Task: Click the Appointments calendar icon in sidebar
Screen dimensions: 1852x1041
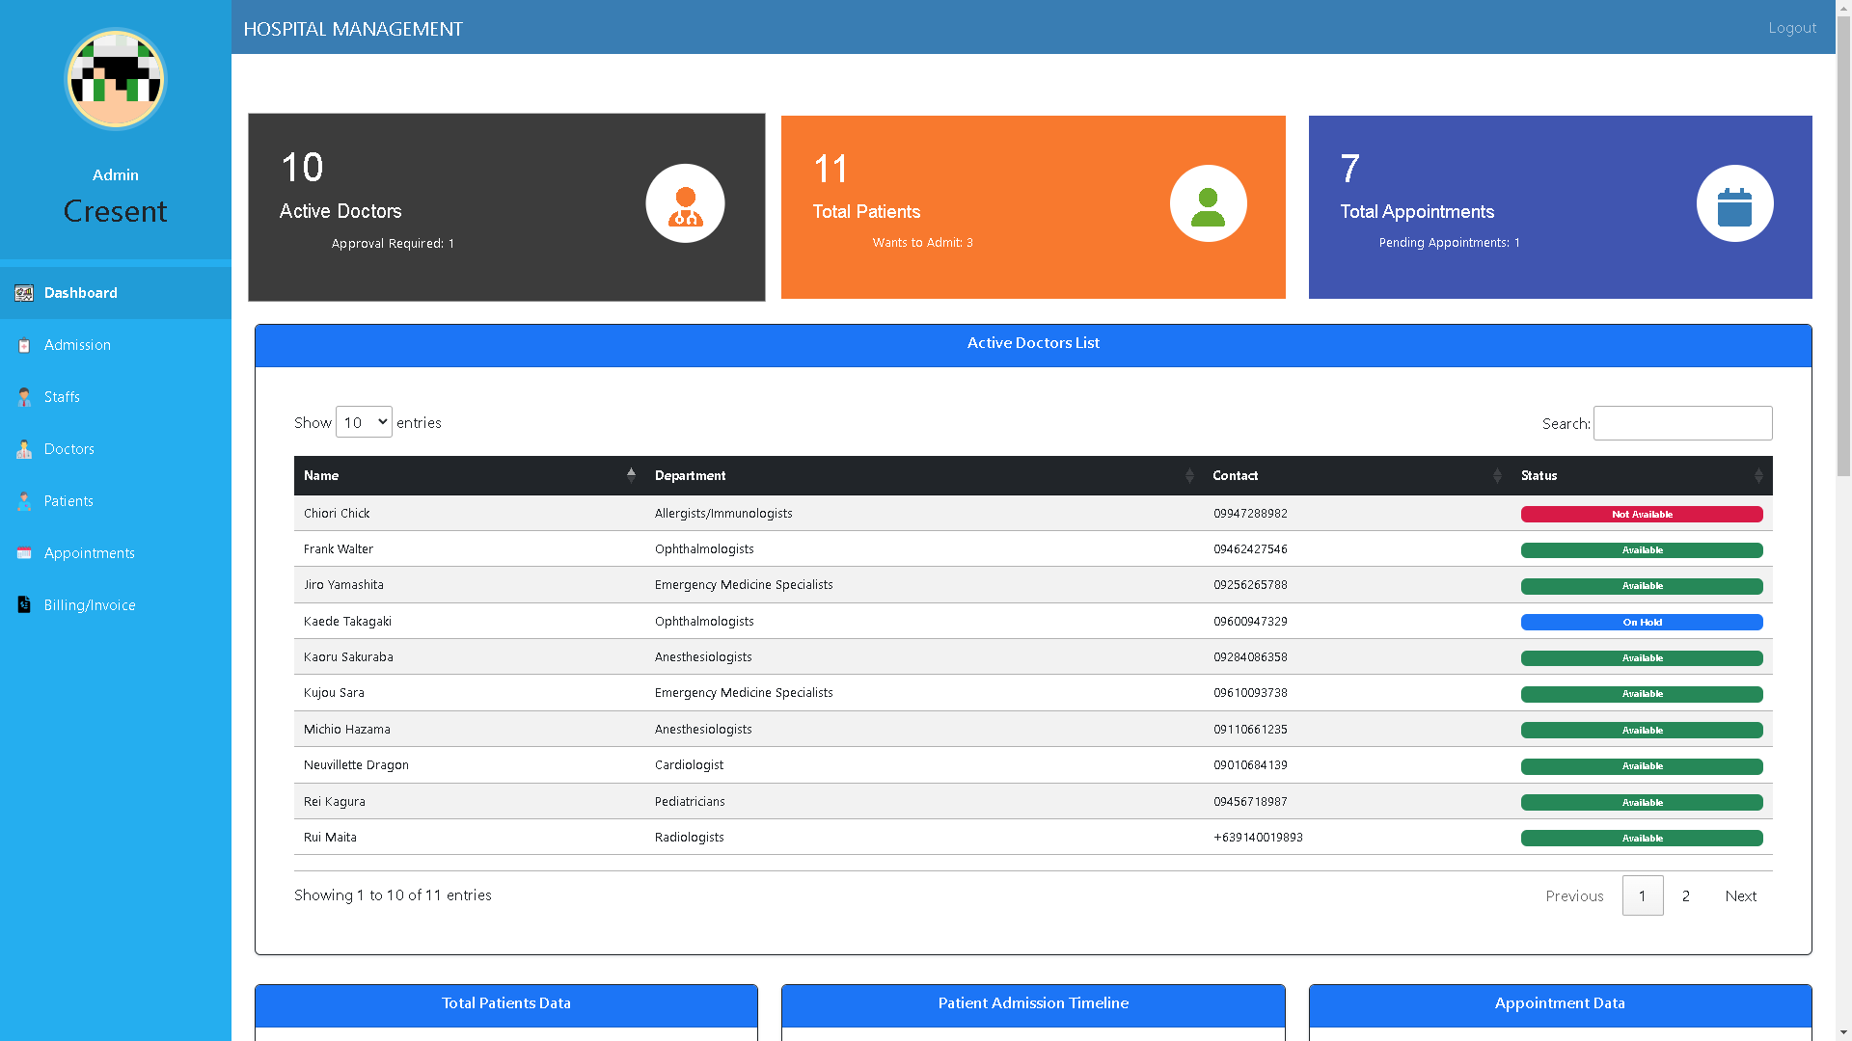Action: click(x=24, y=553)
